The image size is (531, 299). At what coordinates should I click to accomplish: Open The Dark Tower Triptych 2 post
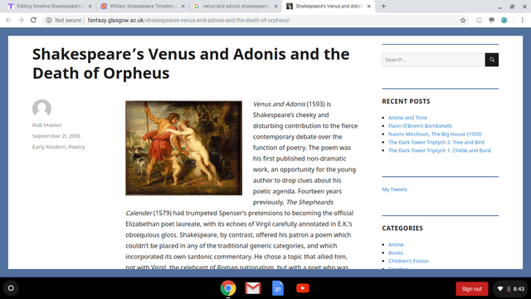[x=436, y=142]
